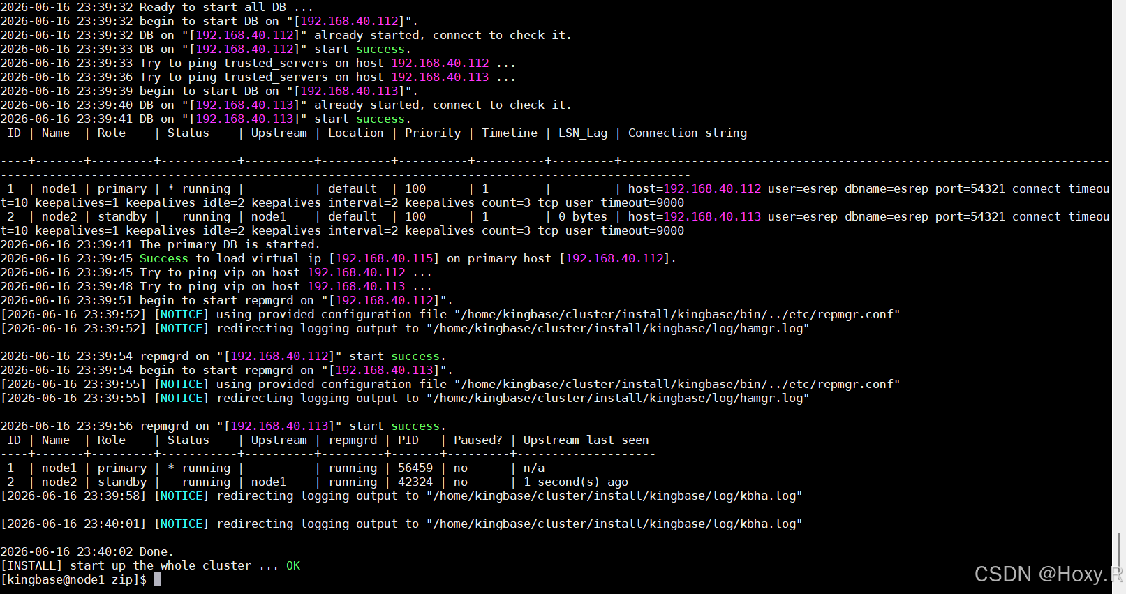This screenshot has width=1126, height=594.
Task: Click the "Priority" column header
Action: [x=433, y=133]
